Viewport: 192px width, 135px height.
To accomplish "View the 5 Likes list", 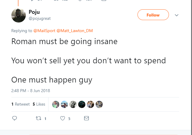I will click(39, 104).
